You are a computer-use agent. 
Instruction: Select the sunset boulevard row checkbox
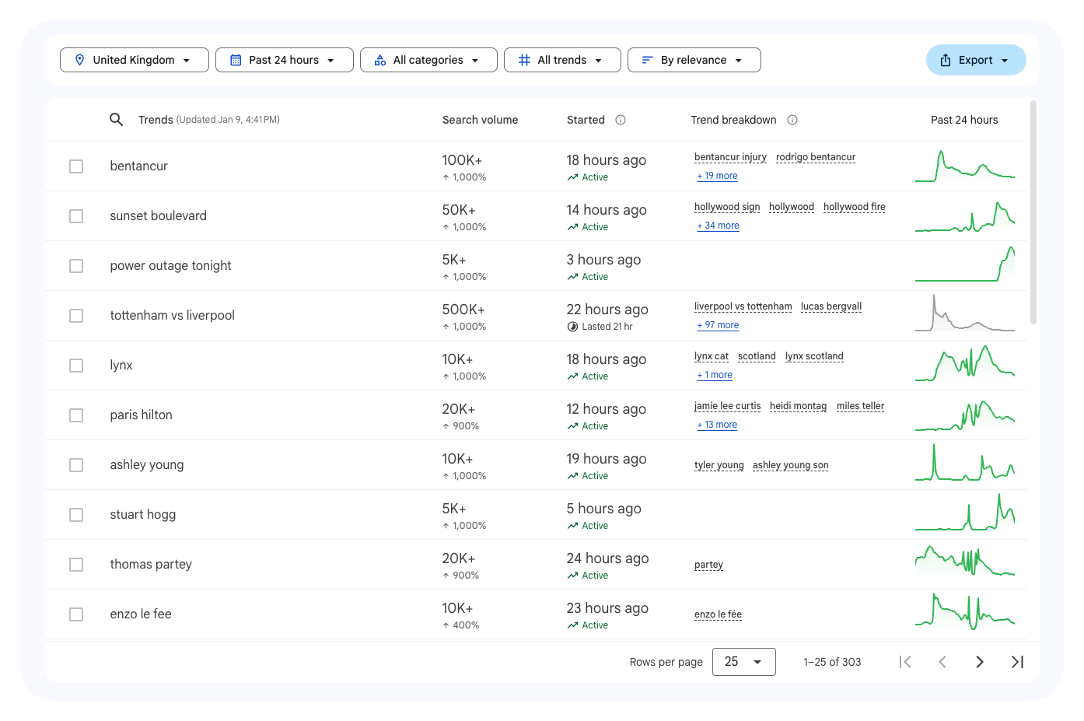point(76,216)
